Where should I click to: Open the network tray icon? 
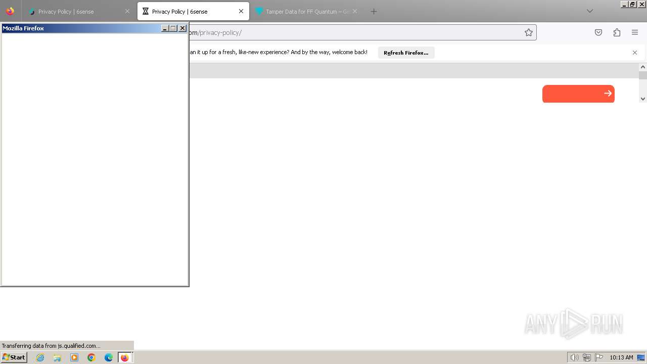coord(587,357)
